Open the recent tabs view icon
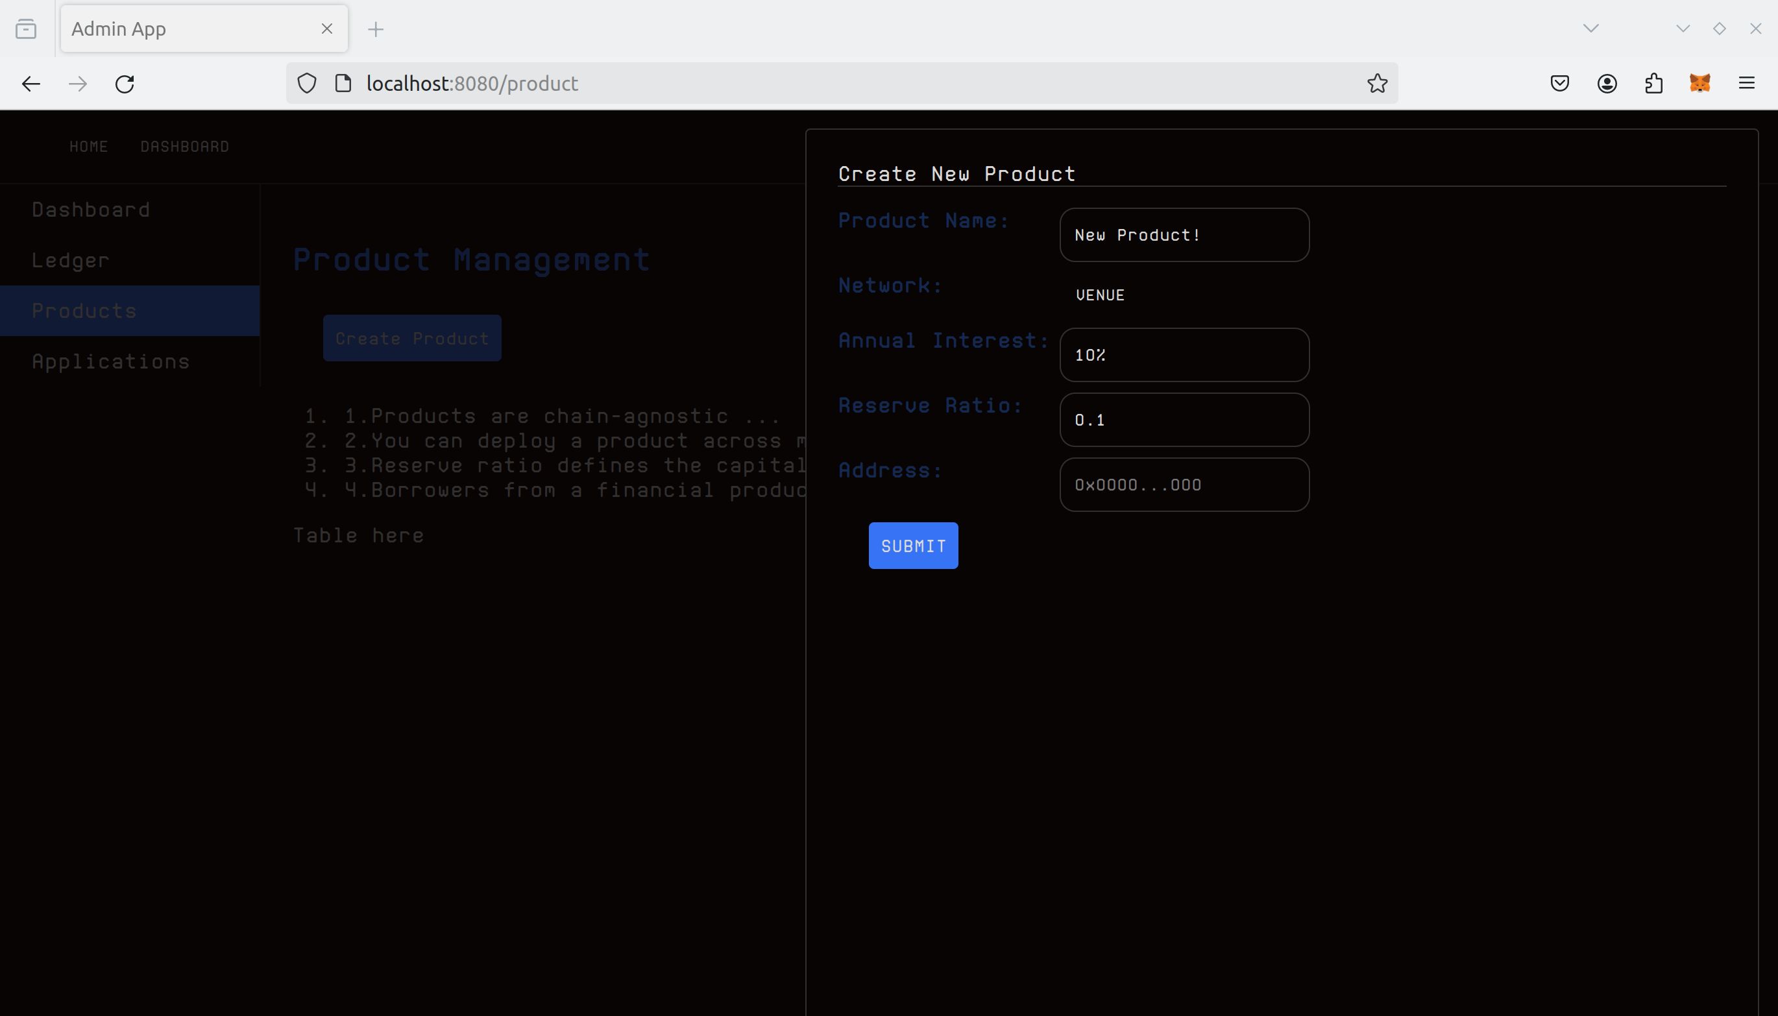Screen dimensions: 1778x1016 click(26, 29)
